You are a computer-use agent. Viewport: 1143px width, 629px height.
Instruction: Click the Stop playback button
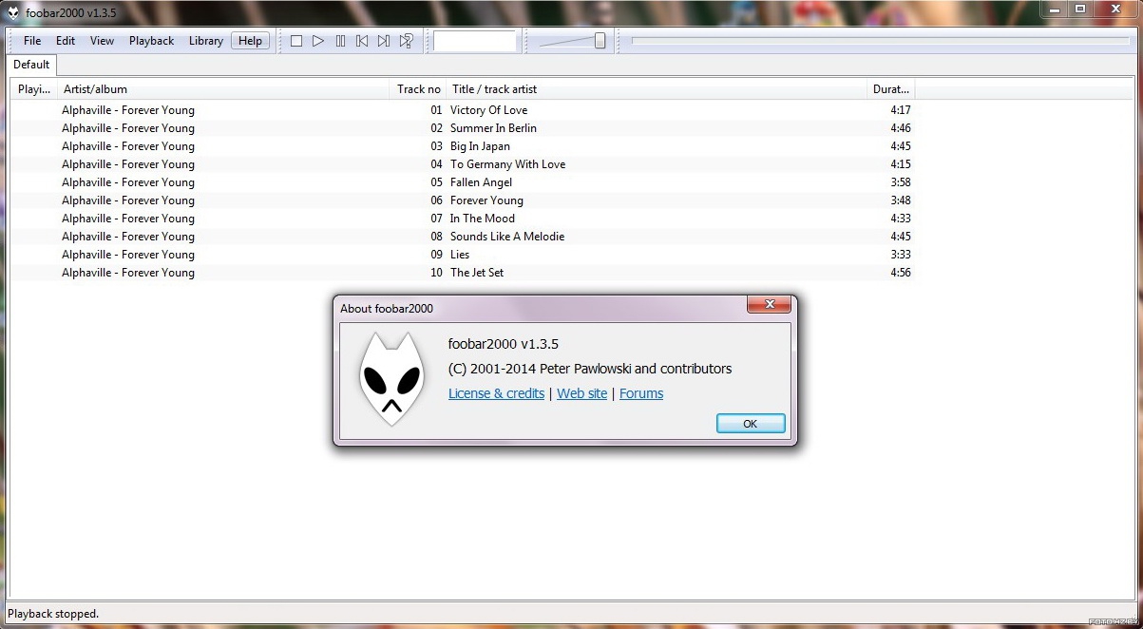[296, 41]
